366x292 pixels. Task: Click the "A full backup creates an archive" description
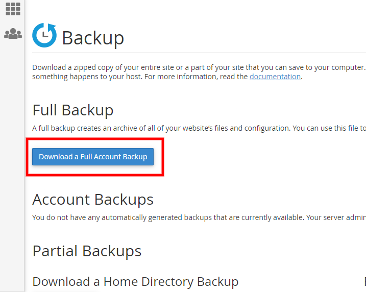tap(199, 128)
